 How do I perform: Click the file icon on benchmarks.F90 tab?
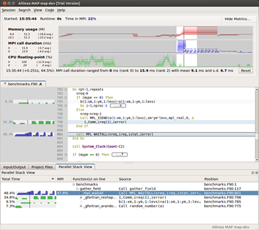coord(5,84)
